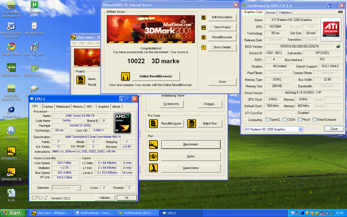Open the Graphics tab in CPU-Z

pyautogui.click(x=104, y=107)
